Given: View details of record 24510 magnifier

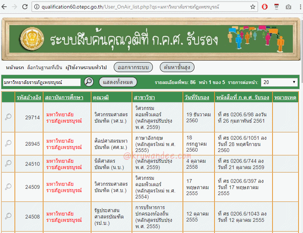Looking at the screenshot, I should point(8,164).
